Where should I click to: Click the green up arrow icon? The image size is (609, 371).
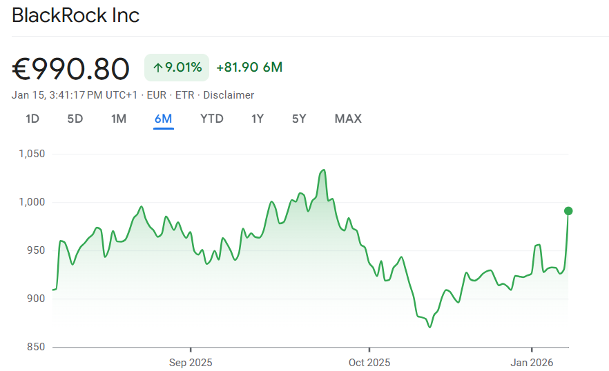(x=157, y=68)
